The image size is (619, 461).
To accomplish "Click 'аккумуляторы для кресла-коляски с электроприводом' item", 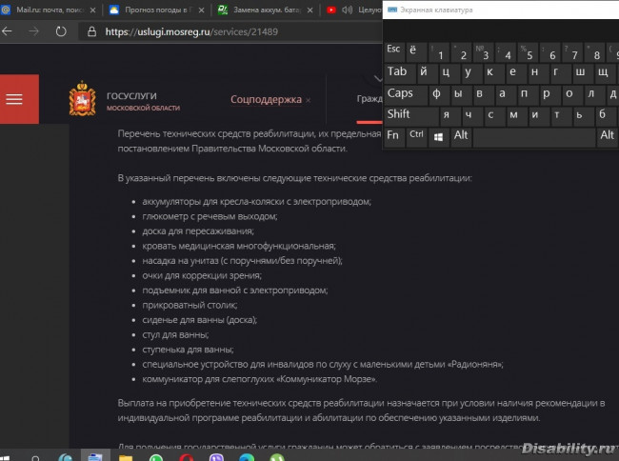I will 256,202.
